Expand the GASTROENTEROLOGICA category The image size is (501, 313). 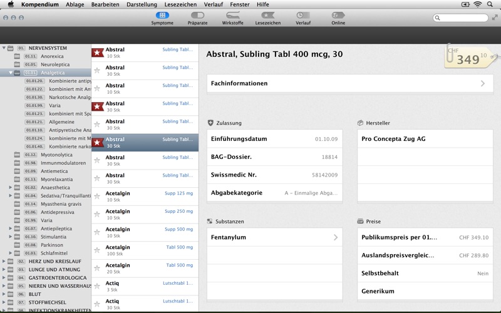point(4,277)
